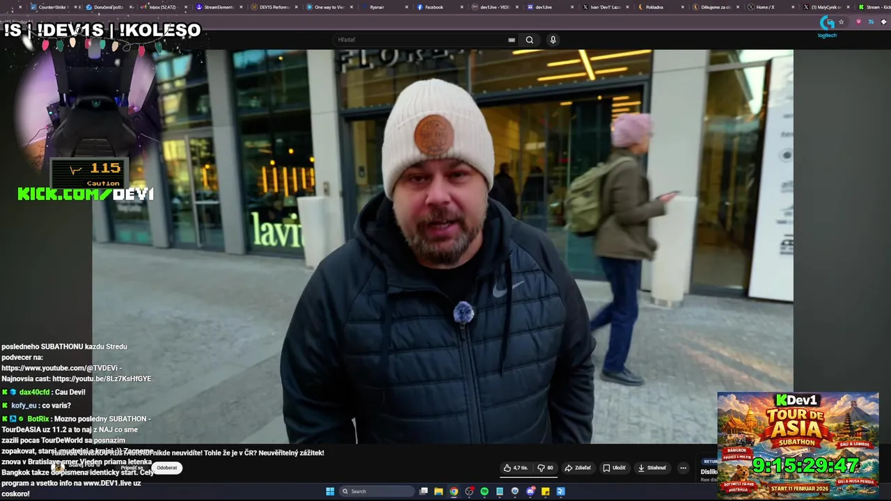
Task: Click the 9:15:29:47 subathon countdown timer
Action: pos(805,465)
